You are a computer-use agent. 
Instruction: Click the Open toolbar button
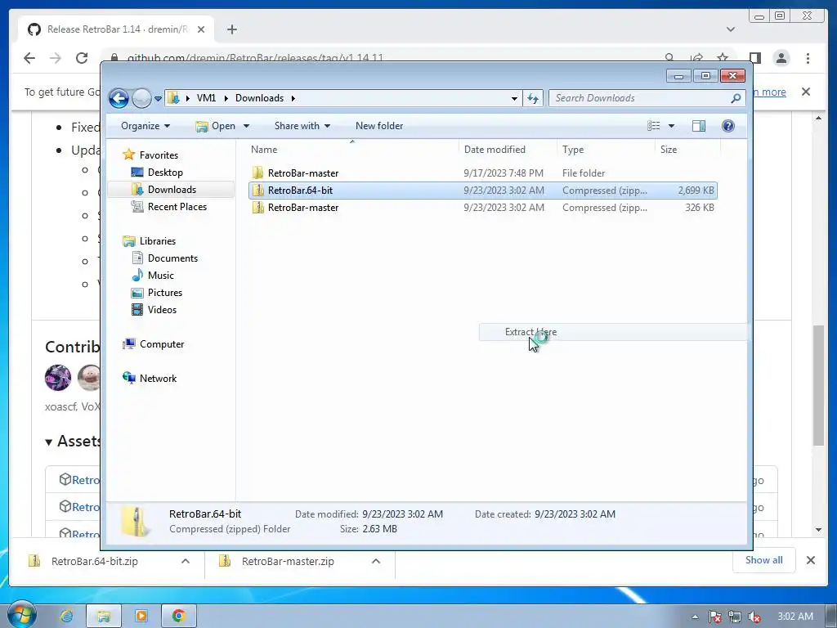click(x=216, y=126)
